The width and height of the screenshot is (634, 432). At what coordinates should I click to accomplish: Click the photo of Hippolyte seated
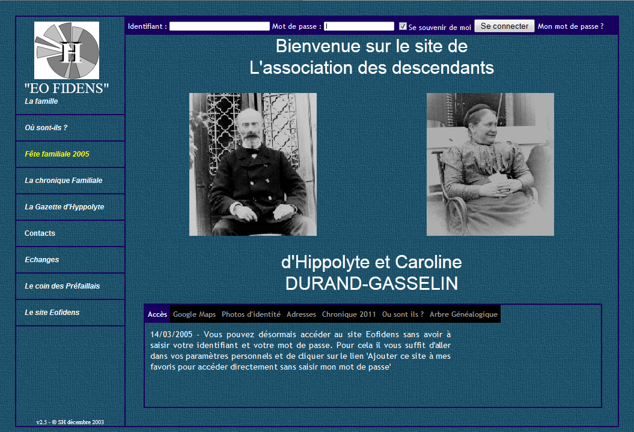(x=253, y=164)
